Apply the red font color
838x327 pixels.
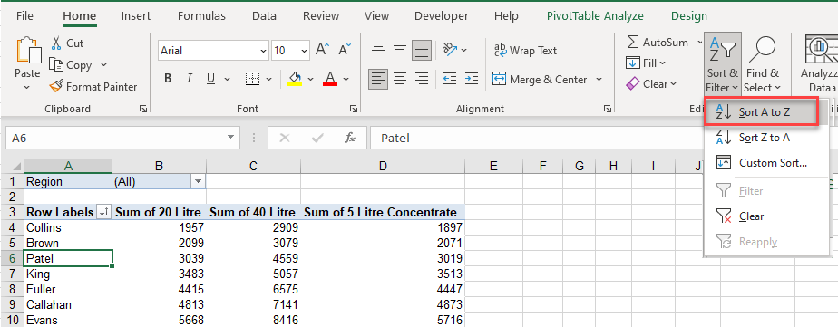pos(330,79)
